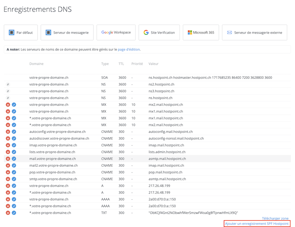Viewport: 295px width, 227px height.
Task: Remove the imap.votre-propre-domaine.ch CNAME record
Action: [8, 145]
